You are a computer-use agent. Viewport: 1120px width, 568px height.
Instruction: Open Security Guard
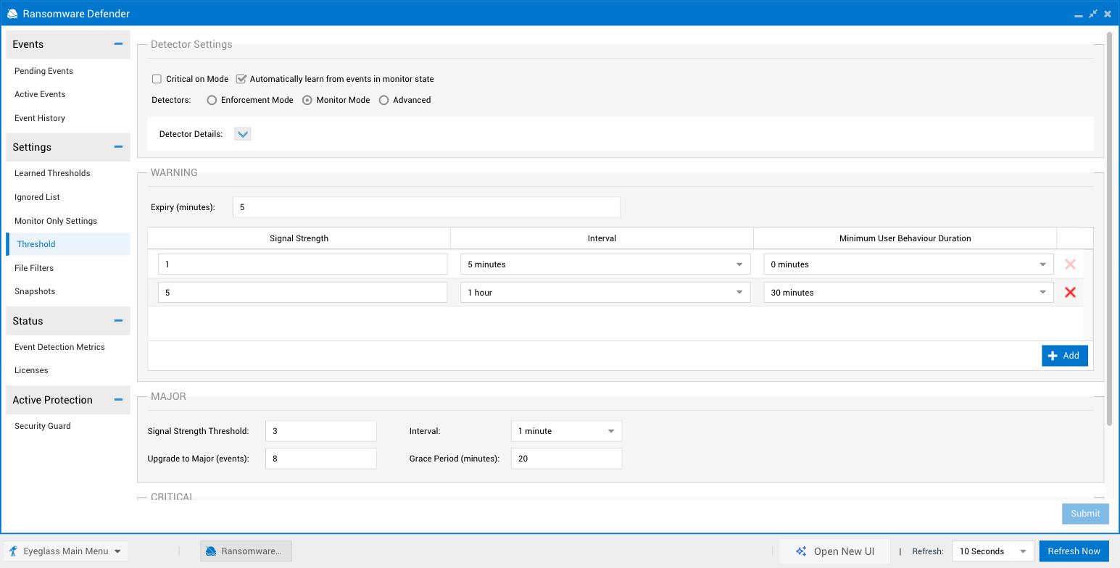coord(43,426)
